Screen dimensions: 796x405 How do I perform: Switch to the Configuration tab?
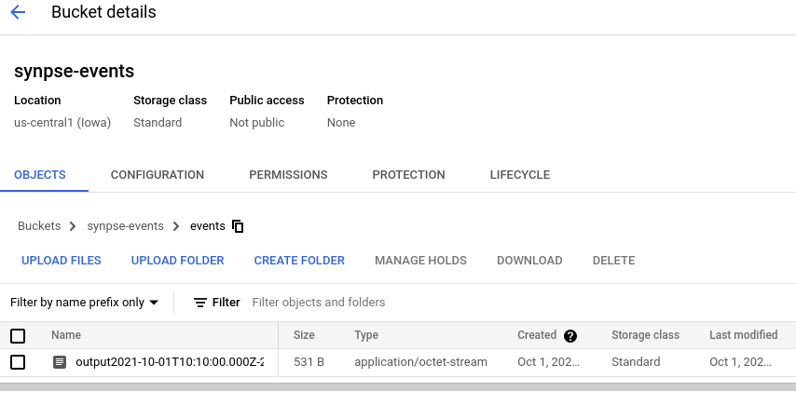tap(157, 175)
